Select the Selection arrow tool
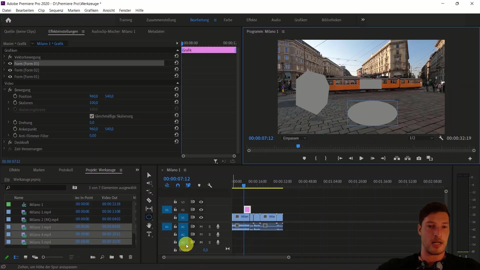Image resolution: width=480 pixels, height=270 pixels. [149, 175]
